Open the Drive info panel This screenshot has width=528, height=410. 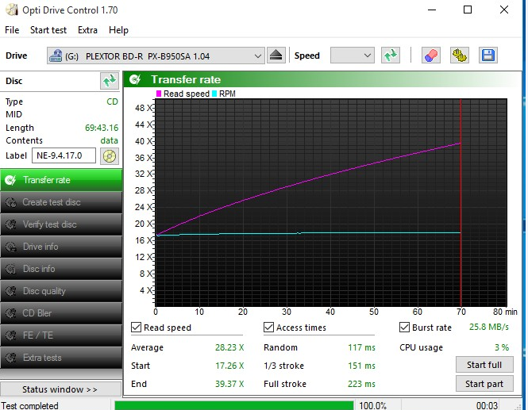(61, 247)
